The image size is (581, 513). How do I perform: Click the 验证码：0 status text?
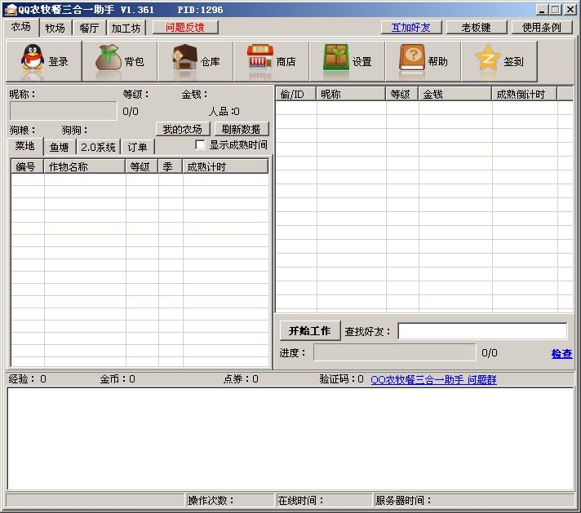coord(342,379)
